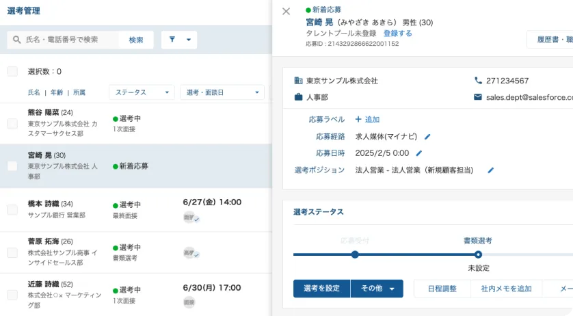
Task: Edit 選考ポジション via pencil icon
Action: pos(490,170)
